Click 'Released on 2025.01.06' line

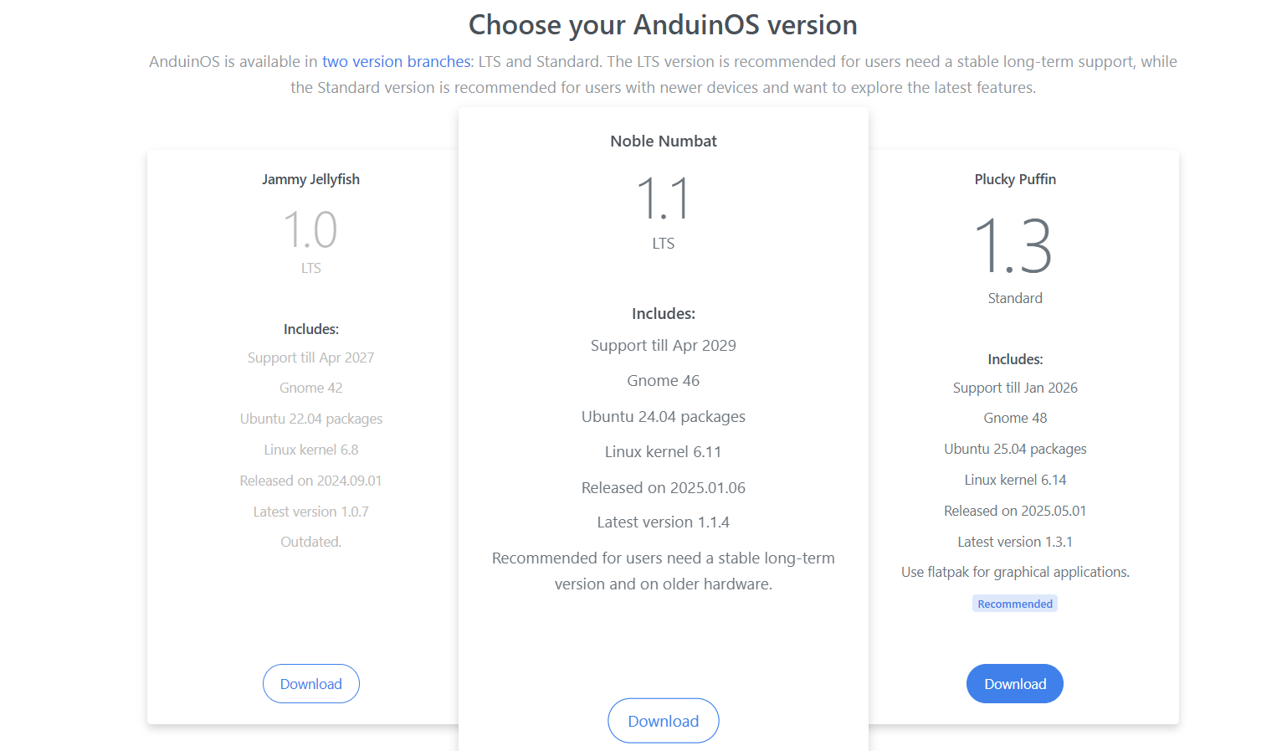tap(663, 487)
